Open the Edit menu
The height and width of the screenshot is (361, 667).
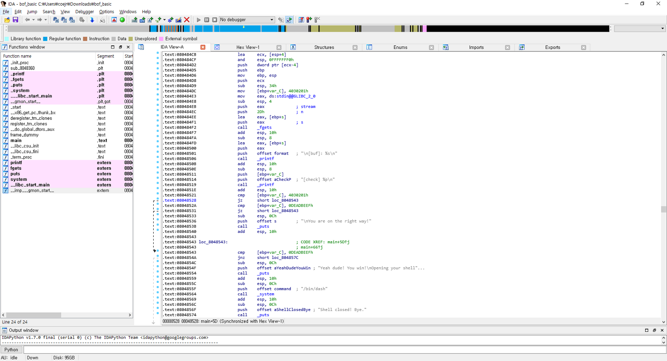click(18, 11)
